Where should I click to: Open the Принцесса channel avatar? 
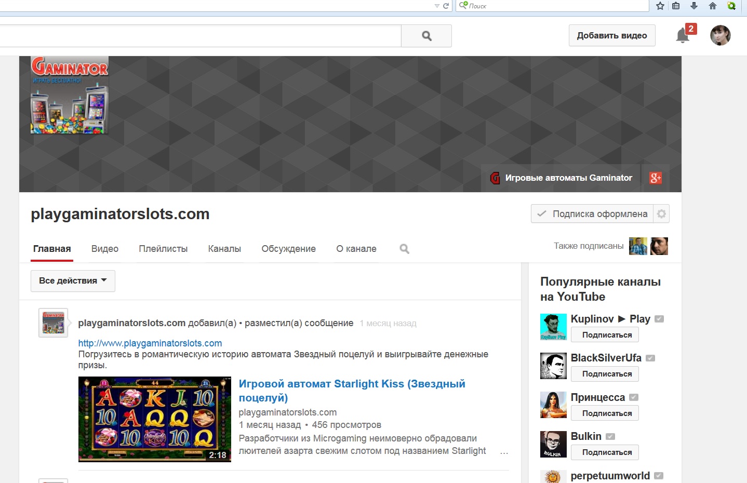click(x=553, y=405)
